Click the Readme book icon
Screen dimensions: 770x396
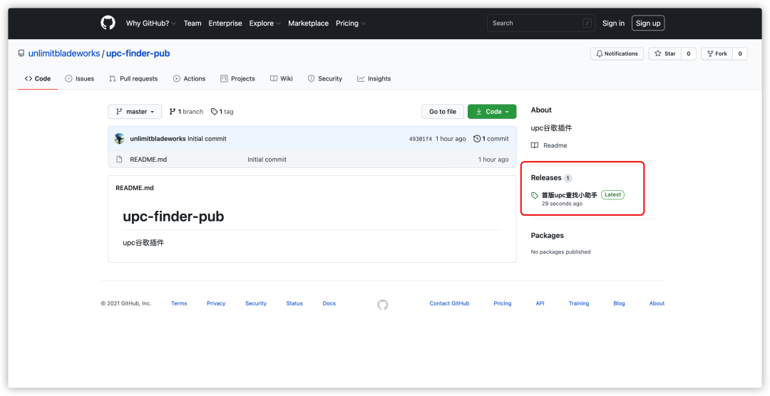[x=535, y=145]
